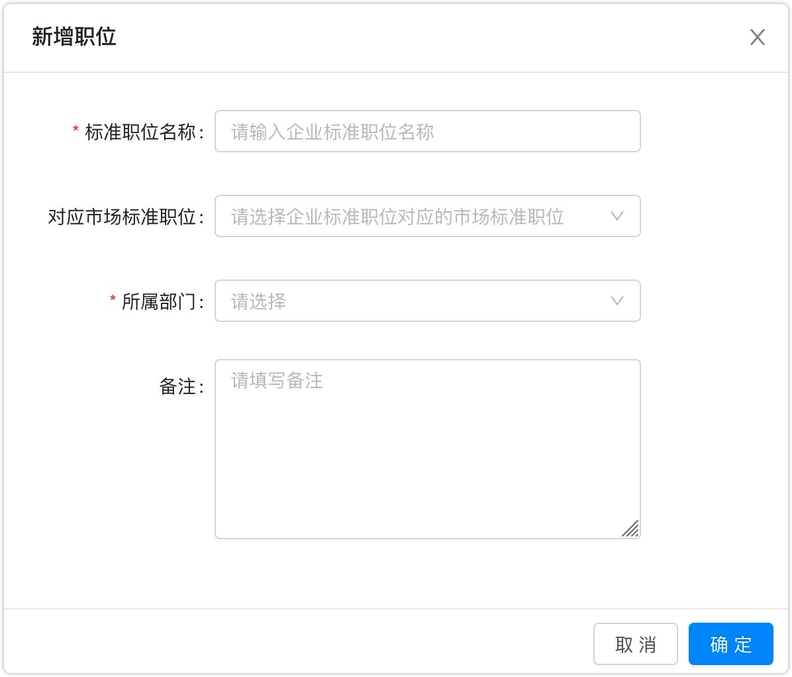This screenshot has height=677, width=792.
Task: Open the 所属部门 dropdown
Action: pyautogui.click(x=427, y=301)
